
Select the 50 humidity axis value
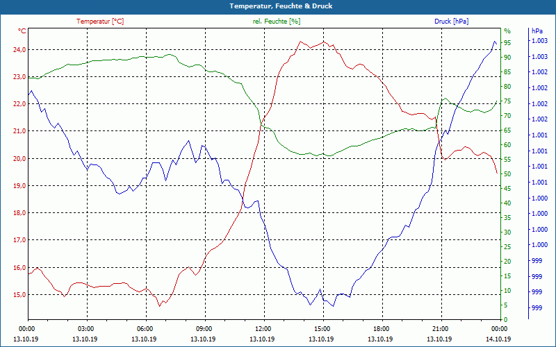tap(507, 174)
